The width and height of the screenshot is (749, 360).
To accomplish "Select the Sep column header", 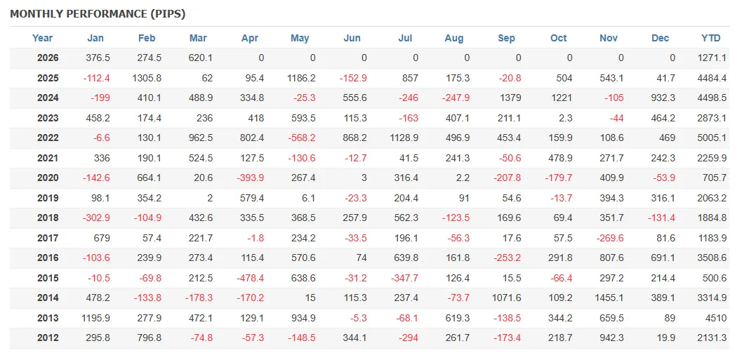I will [x=506, y=38].
